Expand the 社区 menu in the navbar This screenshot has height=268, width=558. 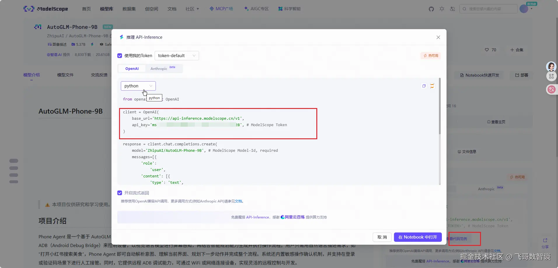point(192,9)
